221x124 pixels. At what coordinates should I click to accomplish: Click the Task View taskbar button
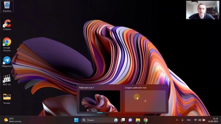[x=123, y=120]
